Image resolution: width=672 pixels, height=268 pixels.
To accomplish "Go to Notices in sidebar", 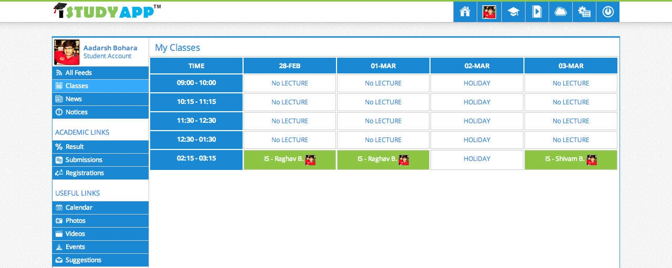I will coord(76,112).
